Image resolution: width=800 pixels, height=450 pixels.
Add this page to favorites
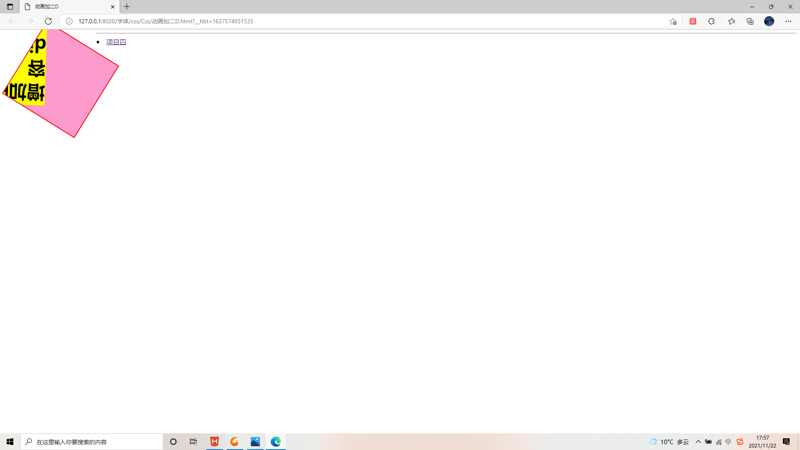coord(672,21)
